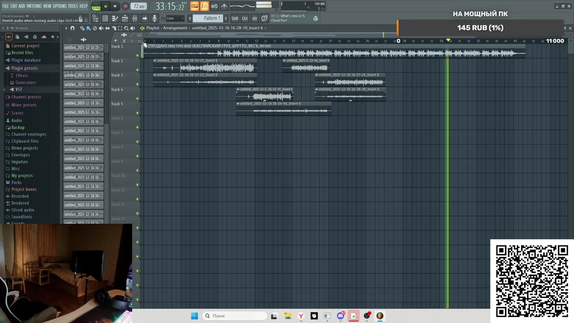
Task: Mute Track 1 with its green LED
Action: pyautogui.click(x=138, y=56)
